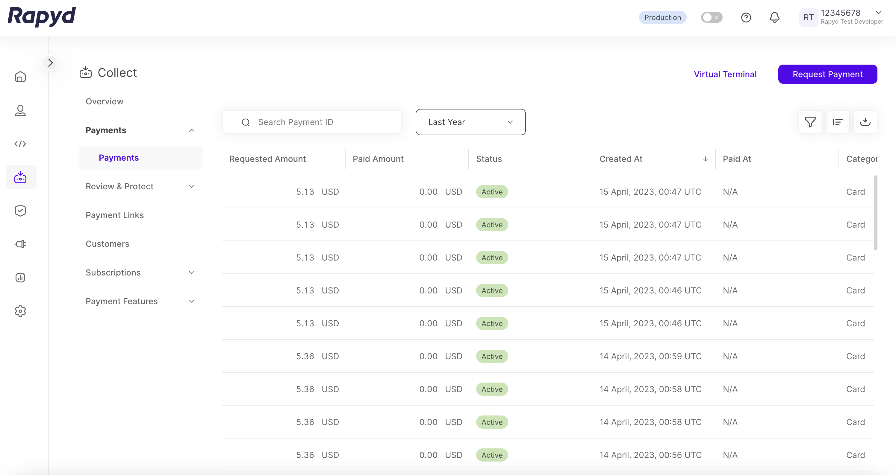The width and height of the screenshot is (896, 475).
Task: Open account dropdown chevron beside 12345678
Action: (x=878, y=13)
